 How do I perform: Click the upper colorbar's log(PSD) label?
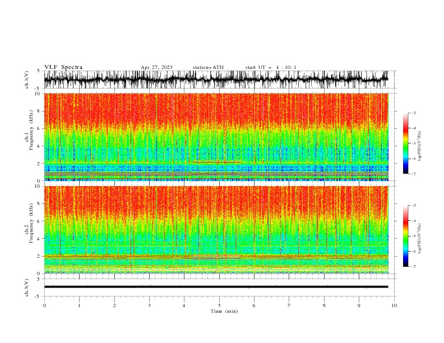pyautogui.click(x=420, y=146)
